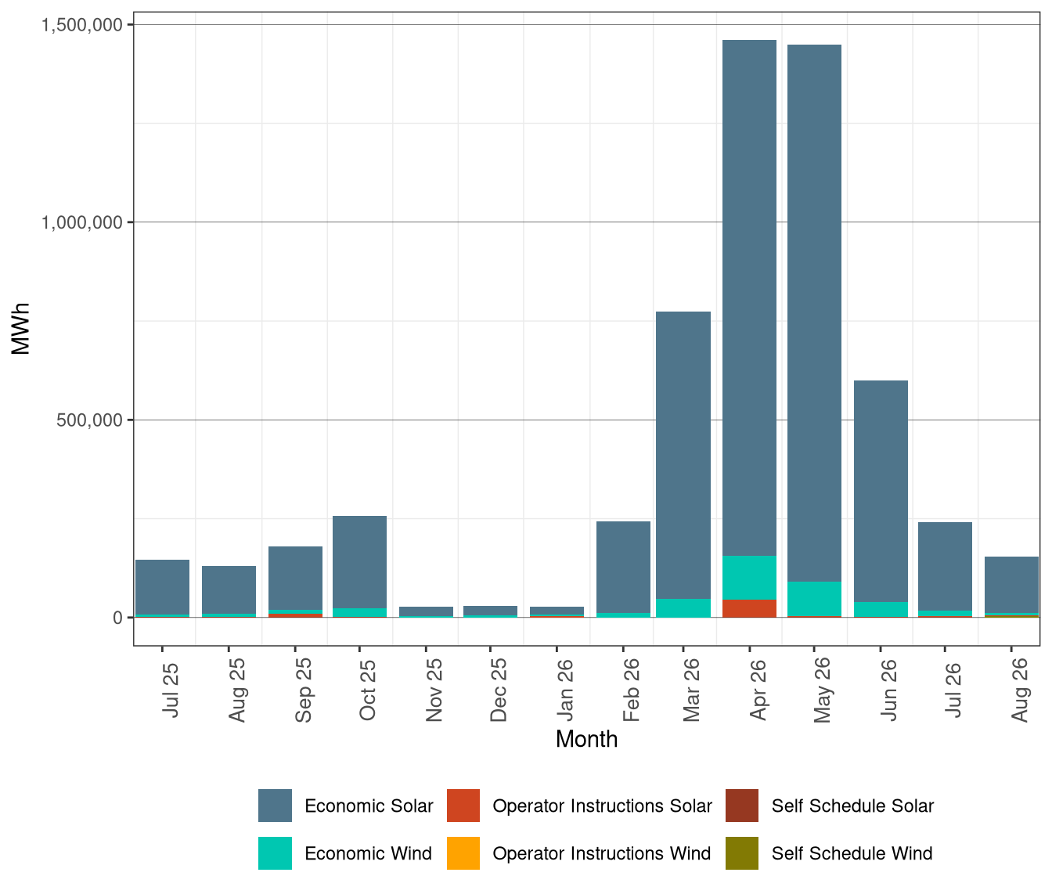
Task: Click the 'Aug 25' axis label
Action: tap(237, 689)
